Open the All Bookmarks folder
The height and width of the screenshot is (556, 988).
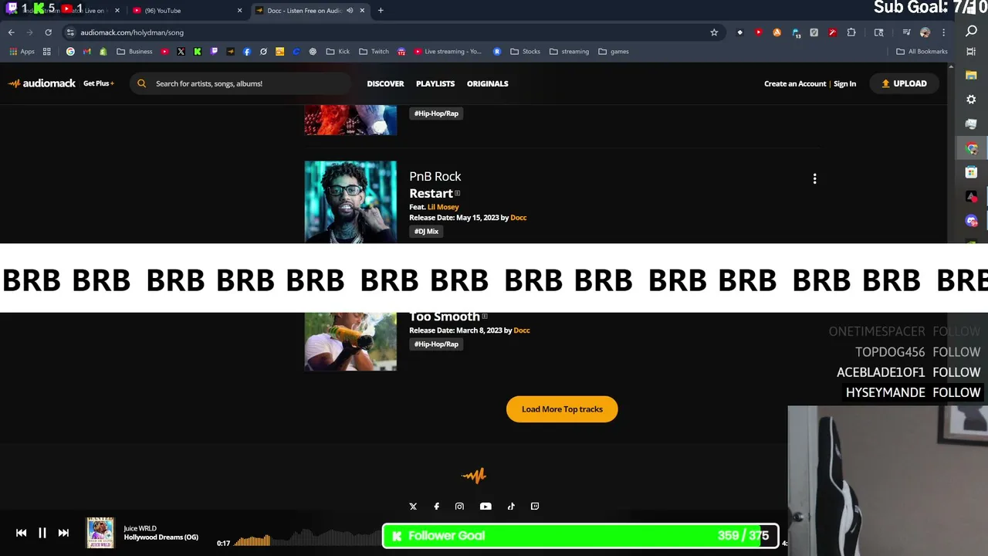coord(922,52)
